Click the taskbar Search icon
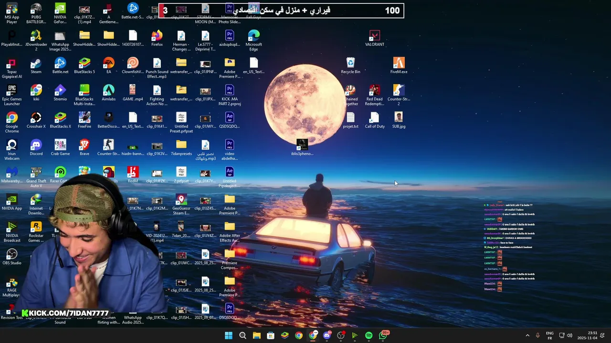This screenshot has width=611, height=343. [242, 335]
